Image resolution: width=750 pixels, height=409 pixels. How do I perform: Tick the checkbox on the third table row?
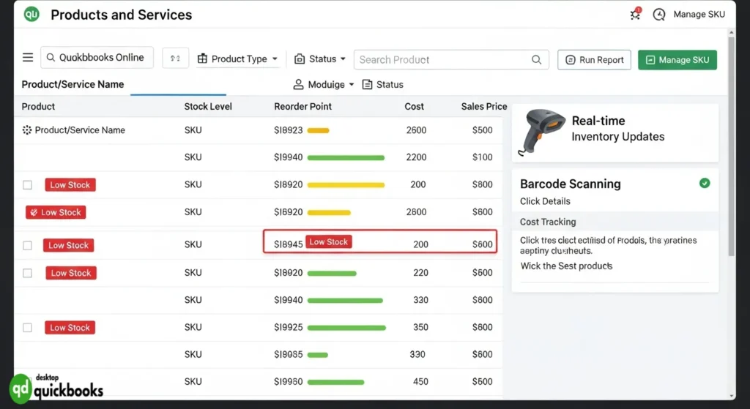27,185
